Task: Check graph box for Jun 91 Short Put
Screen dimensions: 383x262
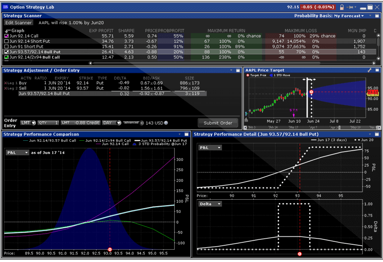Action: [6, 47]
